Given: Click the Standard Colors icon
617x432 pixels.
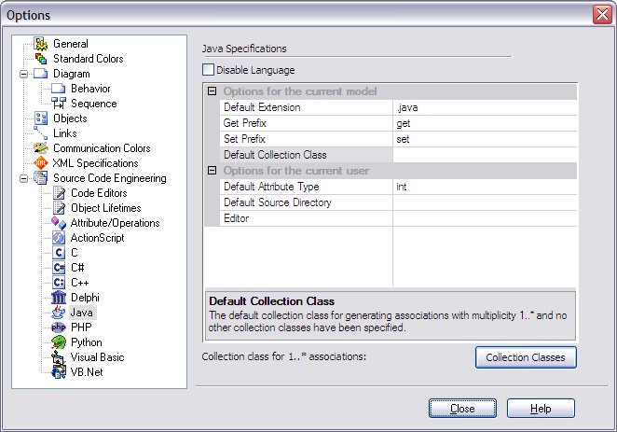Looking at the screenshot, I should [40, 59].
